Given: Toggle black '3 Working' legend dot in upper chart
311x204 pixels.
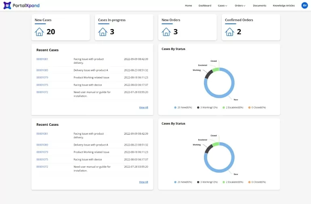Looking at the screenshot, I should [x=198, y=108].
